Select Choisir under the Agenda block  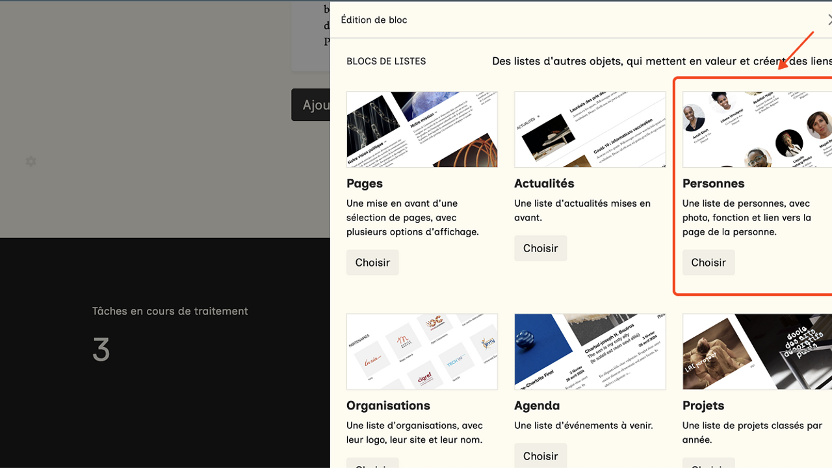tap(540, 456)
